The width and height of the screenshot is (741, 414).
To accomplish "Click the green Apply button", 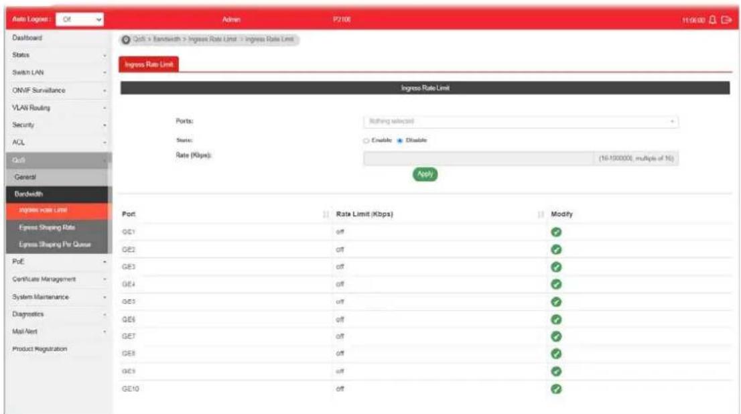I will [425, 174].
